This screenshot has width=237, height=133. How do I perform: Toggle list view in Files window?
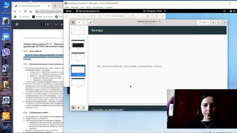click(x=148, y=16)
